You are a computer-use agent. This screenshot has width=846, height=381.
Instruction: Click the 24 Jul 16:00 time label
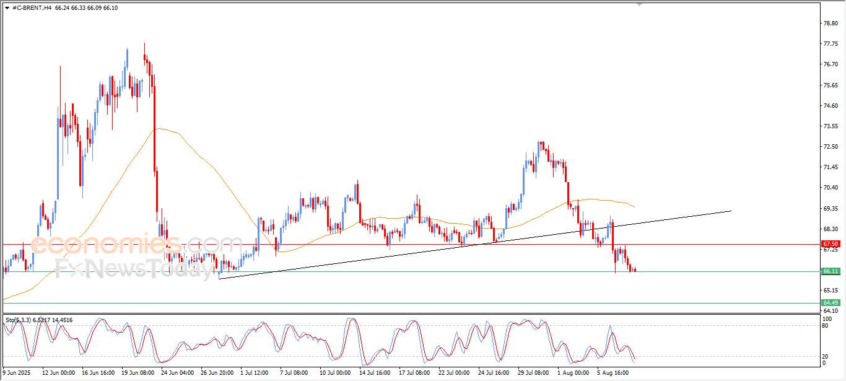pos(494,374)
